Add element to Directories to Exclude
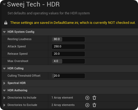This screenshot has width=138, height=110. (x=87, y=105)
